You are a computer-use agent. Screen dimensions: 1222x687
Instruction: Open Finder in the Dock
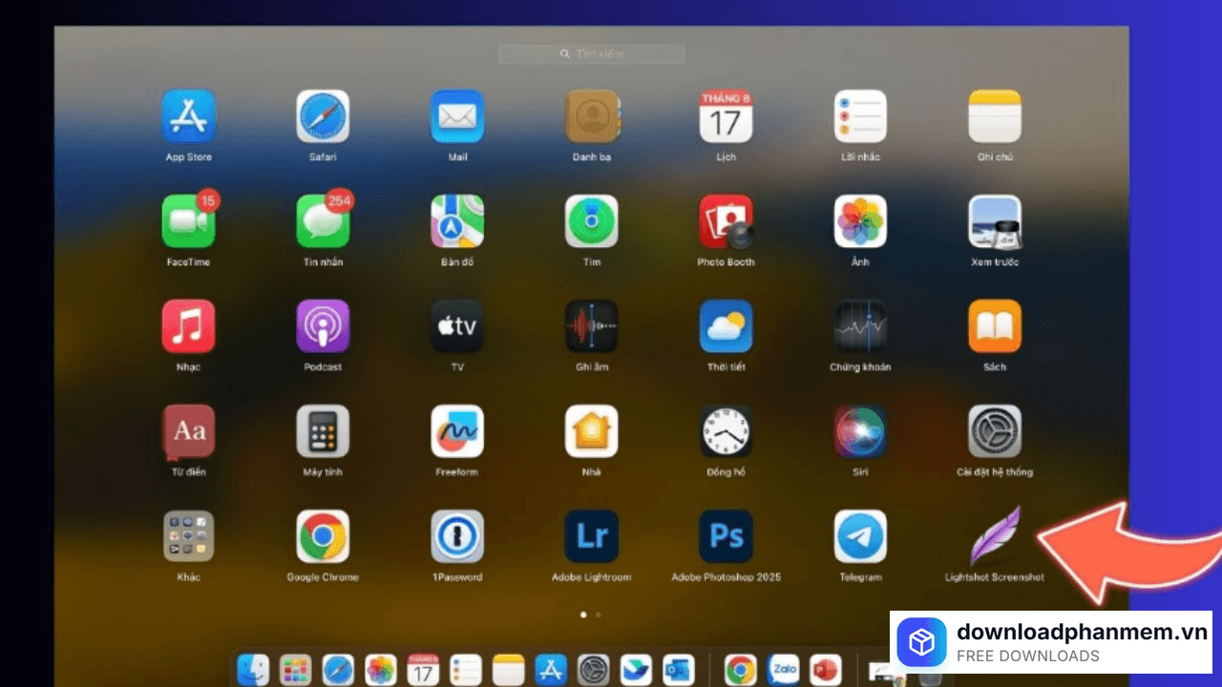(253, 670)
